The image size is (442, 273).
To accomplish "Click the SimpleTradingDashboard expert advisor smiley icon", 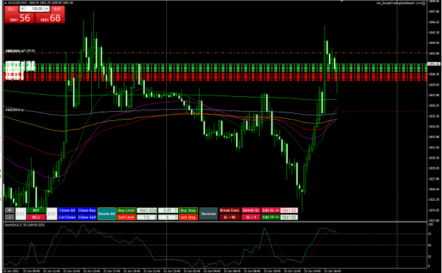I will 424,3.
